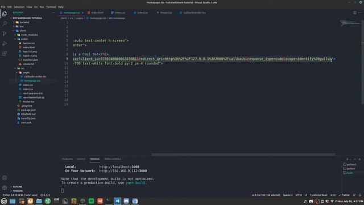Click the Python interpreter status bar item

20,195
